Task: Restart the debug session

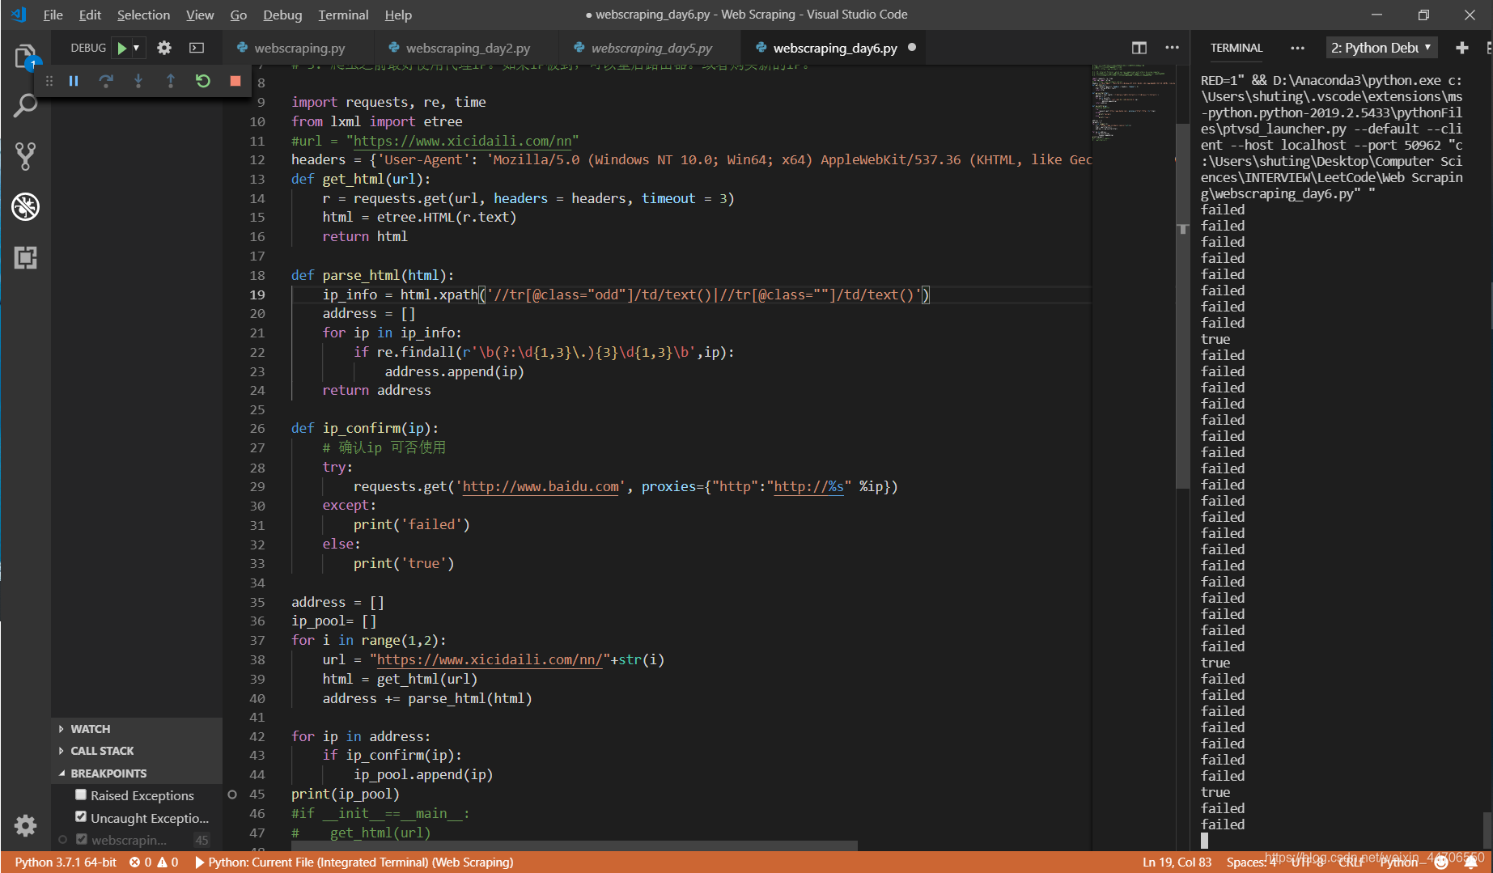Action: (x=203, y=81)
